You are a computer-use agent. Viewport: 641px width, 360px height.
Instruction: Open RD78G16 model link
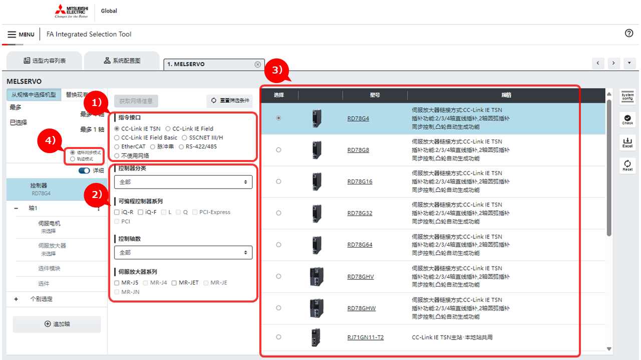[360, 181]
